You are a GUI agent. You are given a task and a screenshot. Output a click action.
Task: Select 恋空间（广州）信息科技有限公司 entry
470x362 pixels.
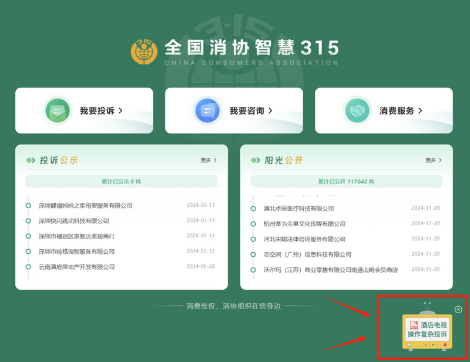point(307,254)
